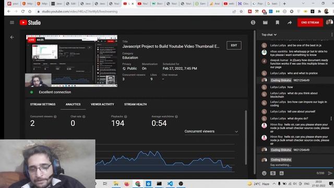334x188 pixels.
Task: Open Chrome tab search chevron
Action: [x=303, y=4]
